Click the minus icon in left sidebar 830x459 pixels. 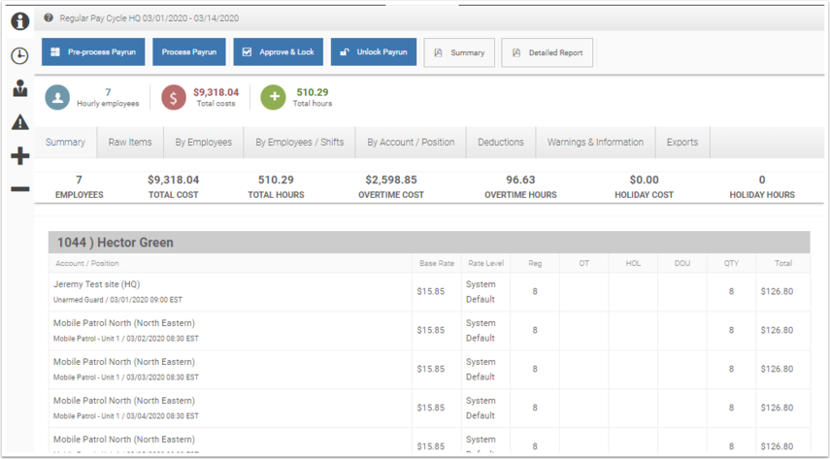(20, 189)
